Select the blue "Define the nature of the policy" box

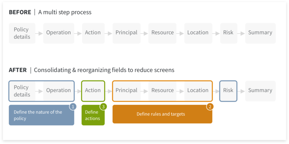(40, 115)
